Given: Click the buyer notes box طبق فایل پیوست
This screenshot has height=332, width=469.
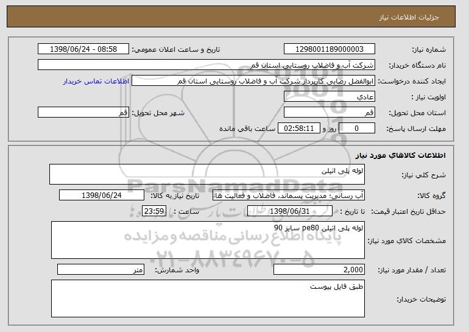Looking at the screenshot, I should 208,298.
